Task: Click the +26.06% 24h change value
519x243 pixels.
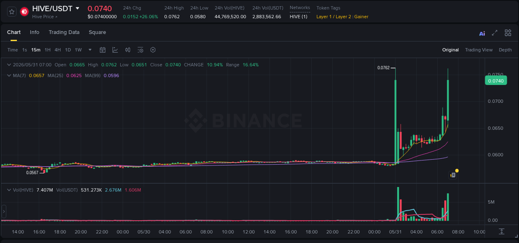Action: (x=149, y=17)
